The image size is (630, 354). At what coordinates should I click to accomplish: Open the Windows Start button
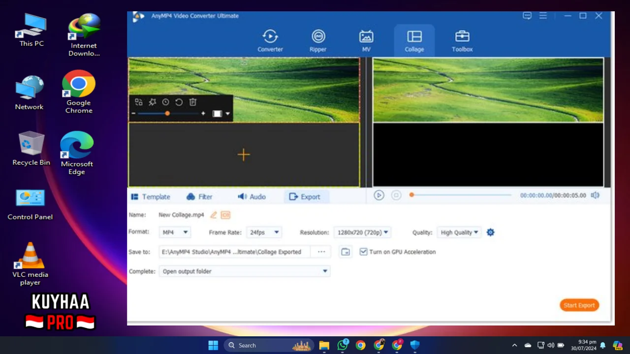[213, 345]
